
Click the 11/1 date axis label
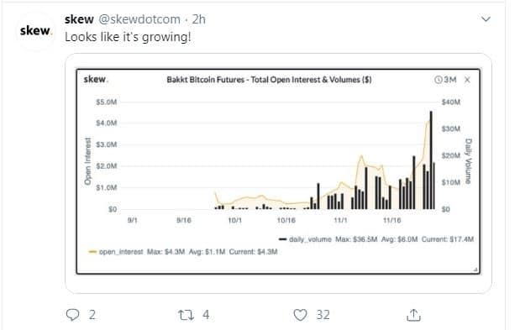click(340, 220)
